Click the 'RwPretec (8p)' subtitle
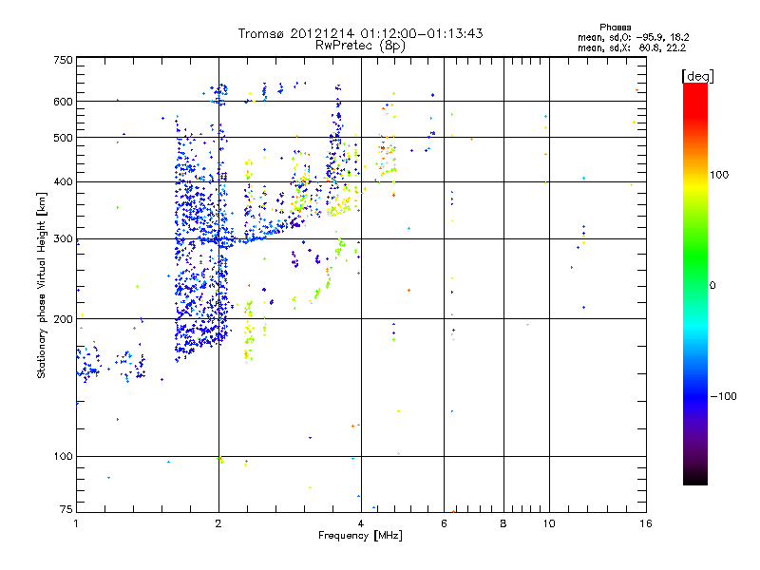Image resolution: width=760 pixels, height=570 pixels. pyautogui.click(x=360, y=46)
